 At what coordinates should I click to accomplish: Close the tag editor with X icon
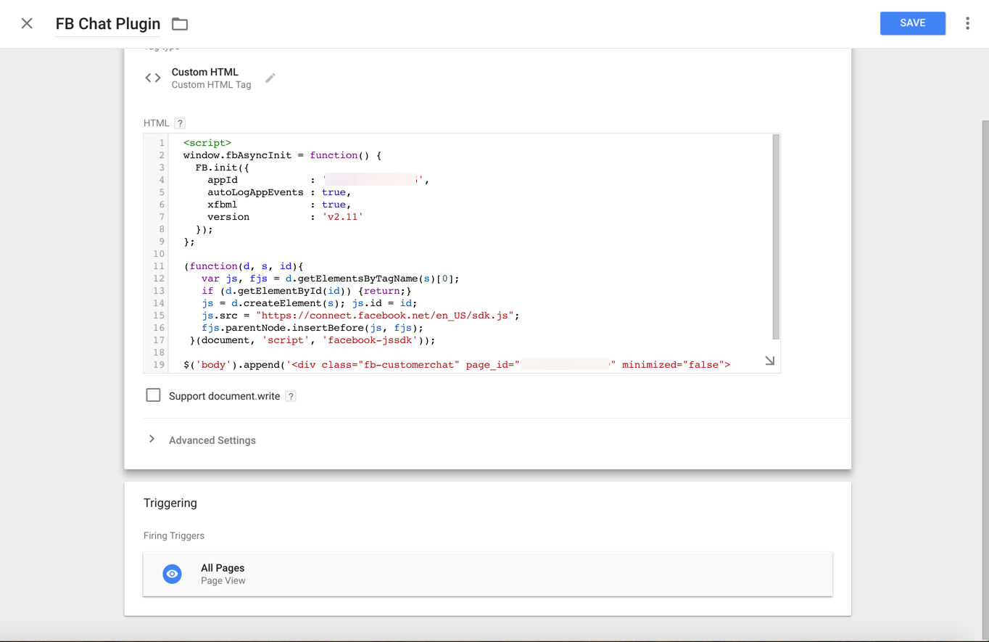tap(27, 23)
